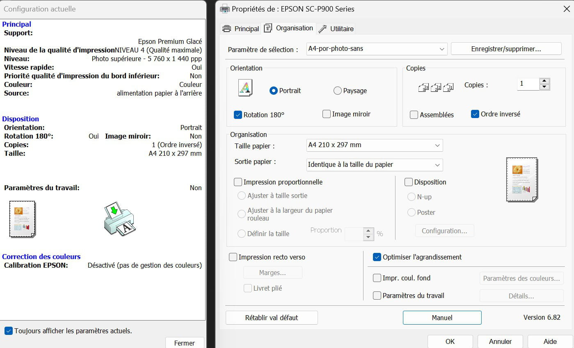574x348 pixels.
Task: Click the printer icon in the title bar
Action: [x=224, y=9]
